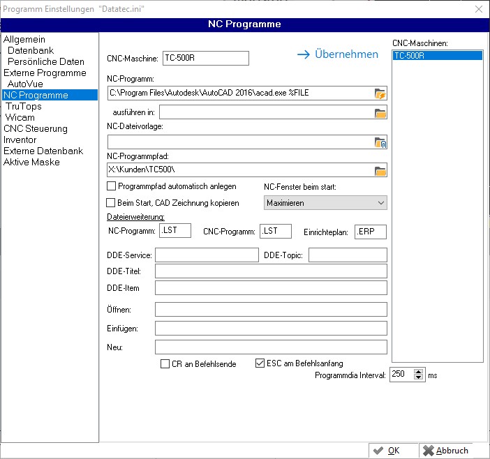Viewport: 490px width, 459px height.
Task: Uncheck 'ESC am Befehlsanfang' checkbox
Action: click(x=260, y=363)
